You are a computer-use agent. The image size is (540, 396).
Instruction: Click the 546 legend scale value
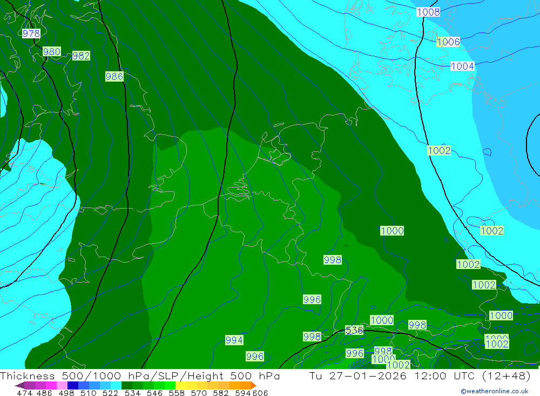(x=154, y=393)
